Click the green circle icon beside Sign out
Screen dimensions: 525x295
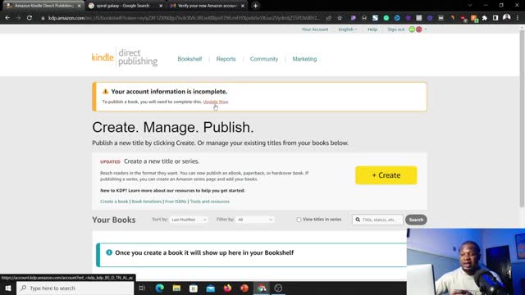(412, 29)
